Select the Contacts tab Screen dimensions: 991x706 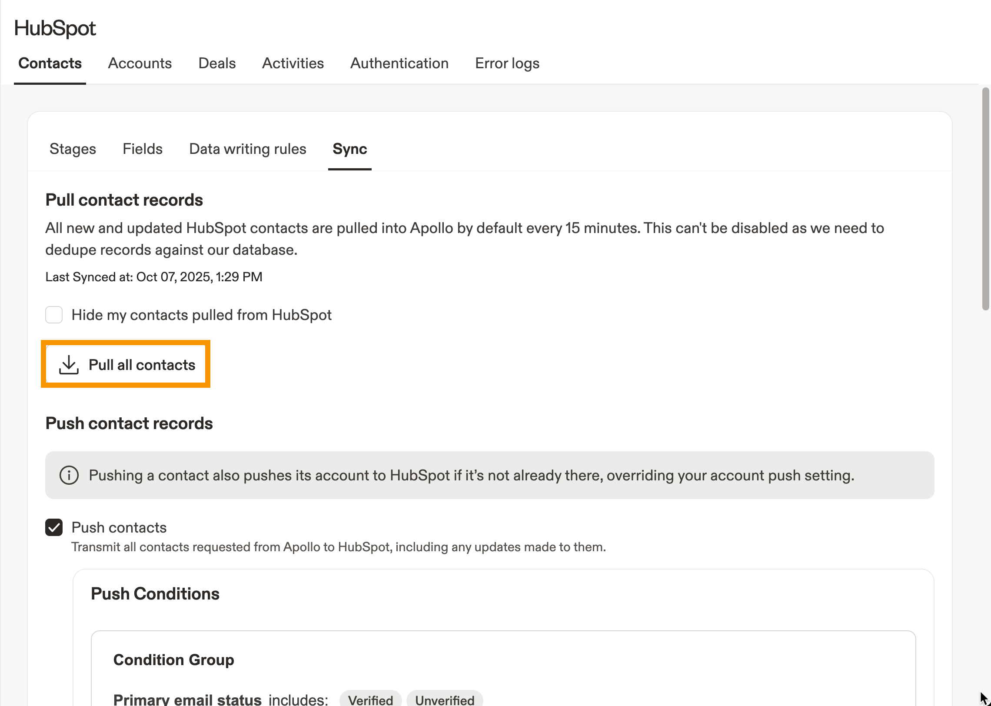tap(50, 63)
